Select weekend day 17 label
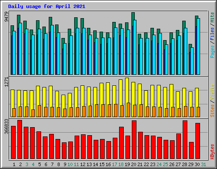The width and height of the screenshot is (217, 169). click(x=114, y=164)
